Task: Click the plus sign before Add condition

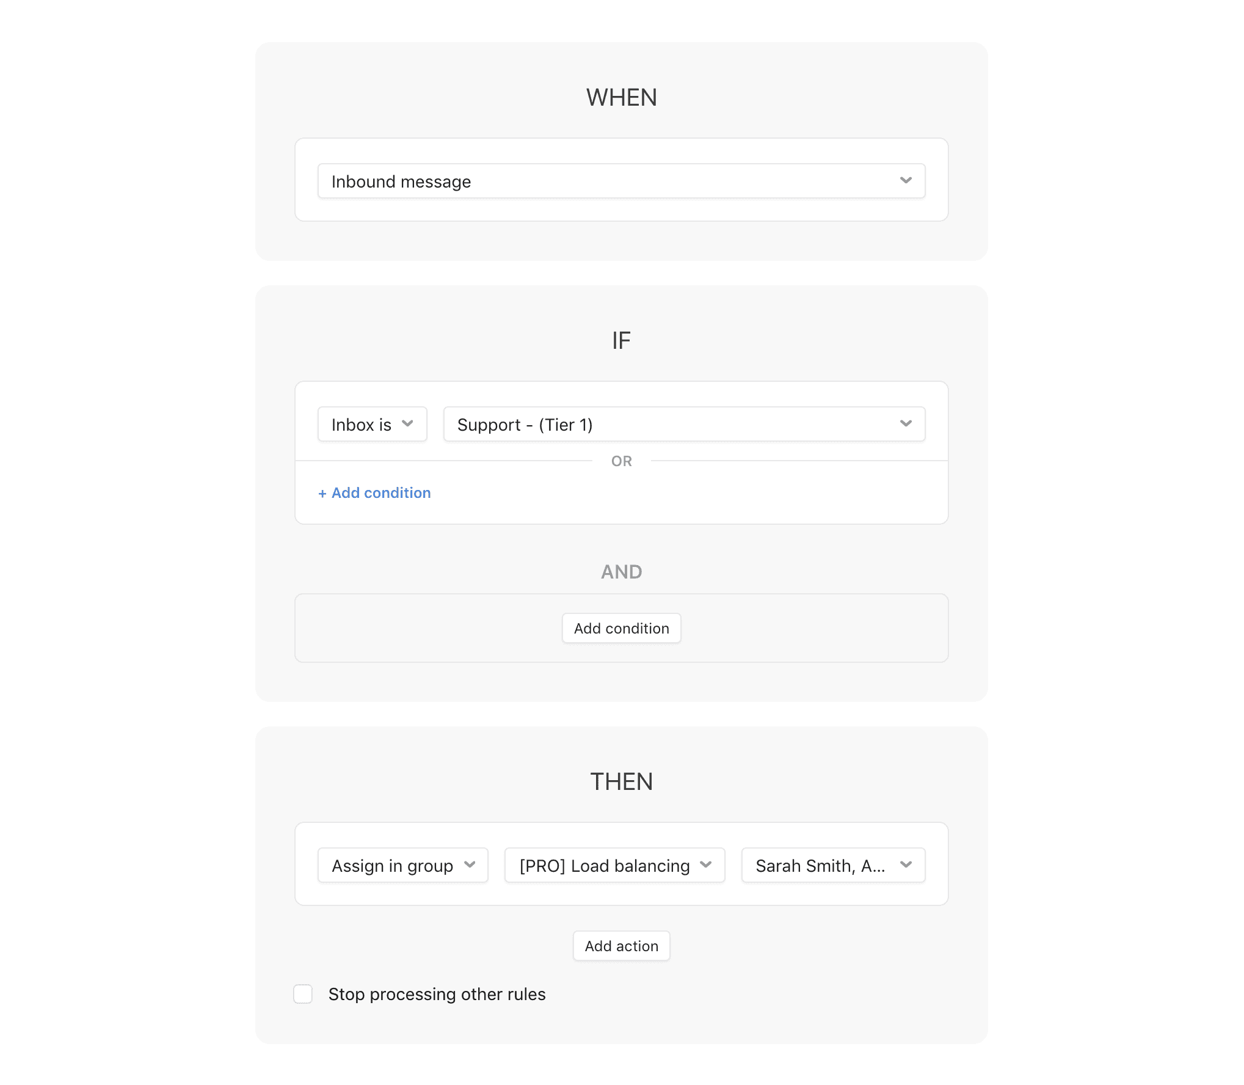Action: point(322,494)
